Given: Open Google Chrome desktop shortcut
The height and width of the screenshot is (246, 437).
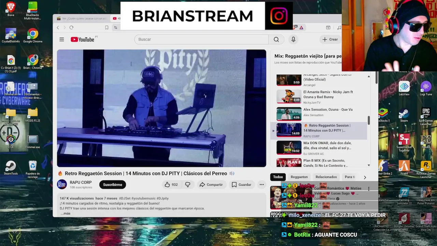Looking at the screenshot, I should tap(32, 36).
